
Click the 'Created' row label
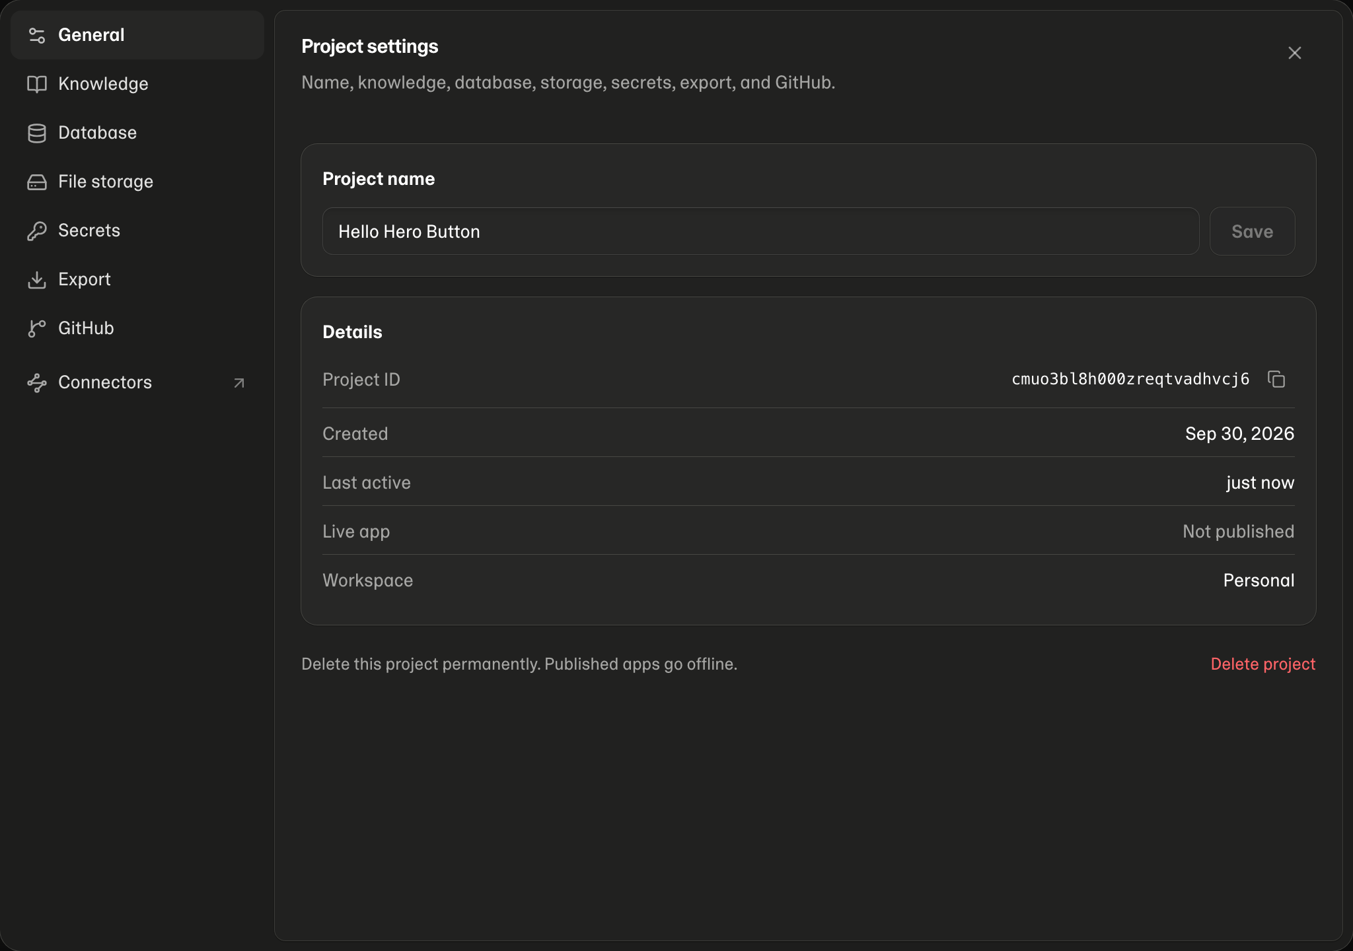(x=355, y=434)
